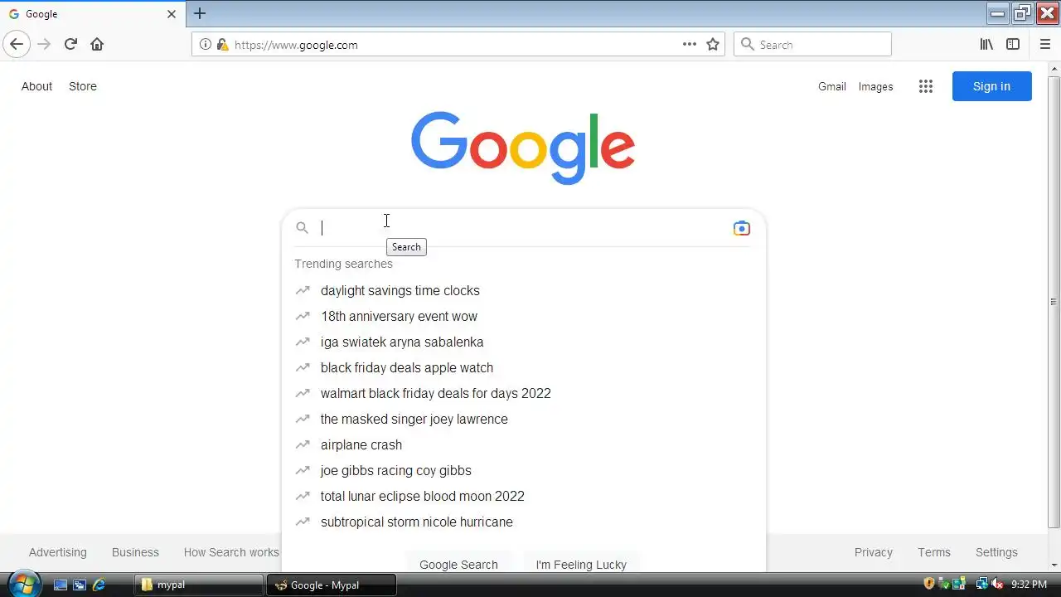Open the Privacy footer link
The image size is (1061, 597).
874,552
